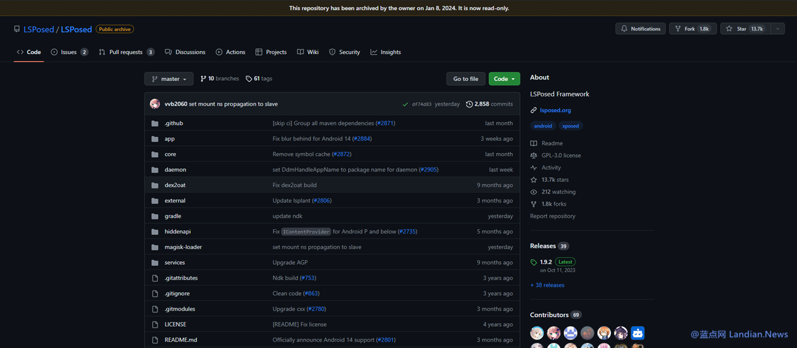Open release 1.9.2 Latest
797x348 pixels.
pyautogui.click(x=552, y=265)
